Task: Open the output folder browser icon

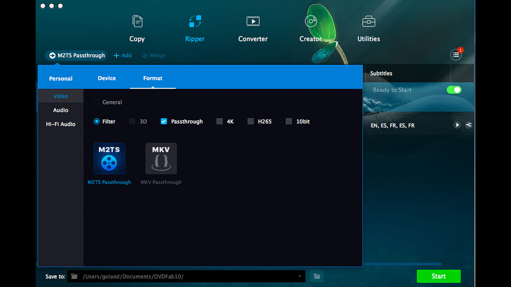Action: click(x=317, y=276)
